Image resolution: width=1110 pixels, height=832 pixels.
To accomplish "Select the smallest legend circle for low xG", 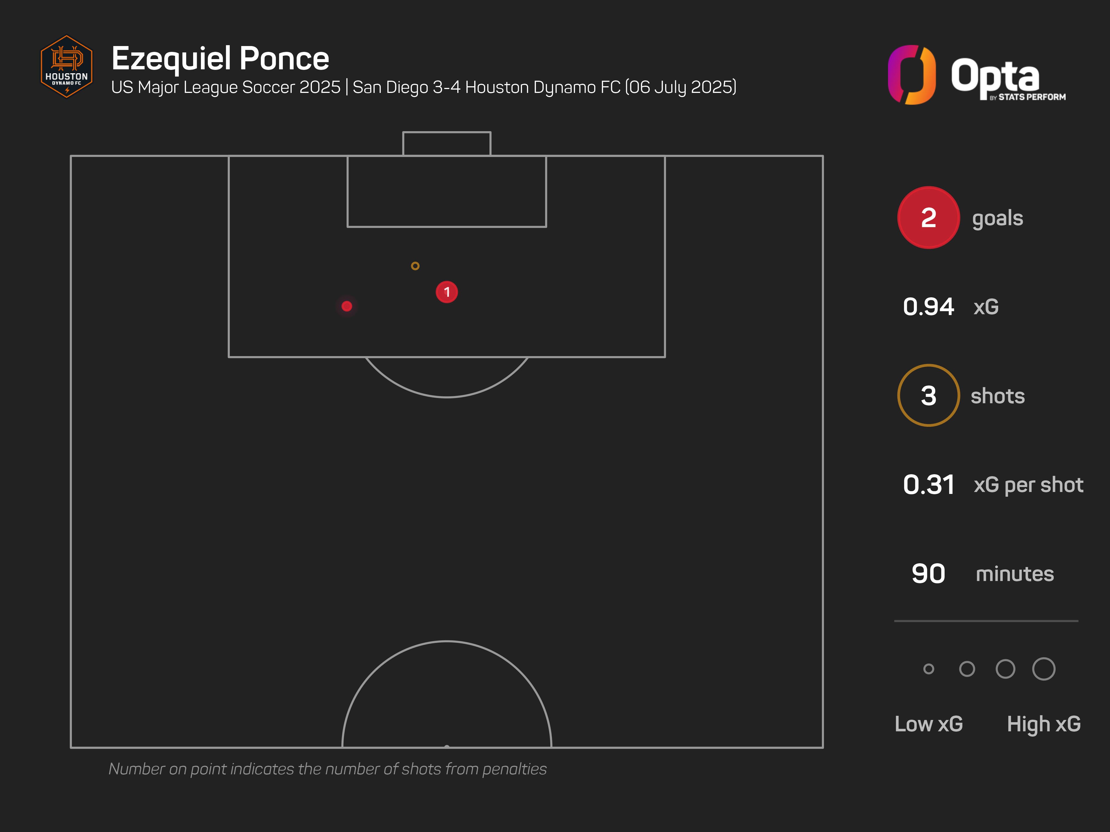I will (928, 668).
